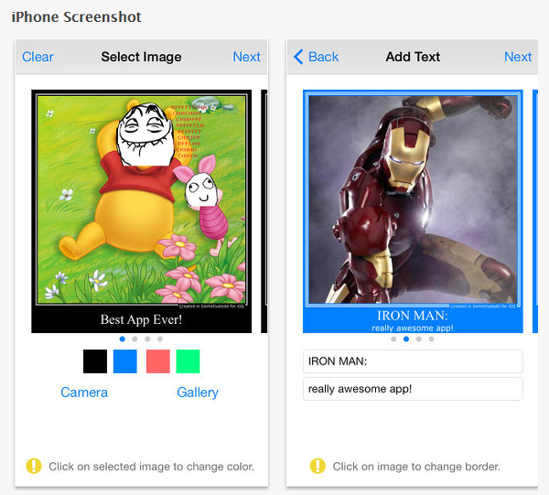
Task: Pick the coral red color swatch
Action: tap(158, 361)
